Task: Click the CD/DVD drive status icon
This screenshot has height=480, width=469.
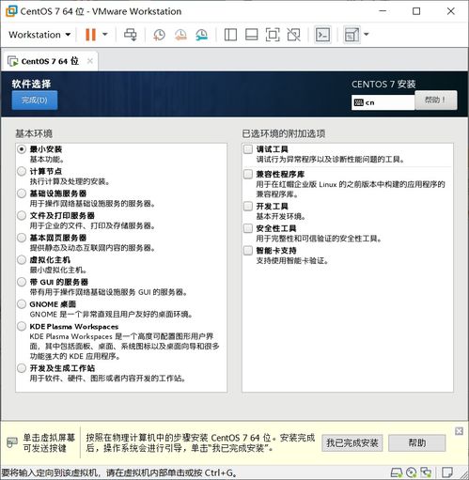Action: click(x=411, y=472)
